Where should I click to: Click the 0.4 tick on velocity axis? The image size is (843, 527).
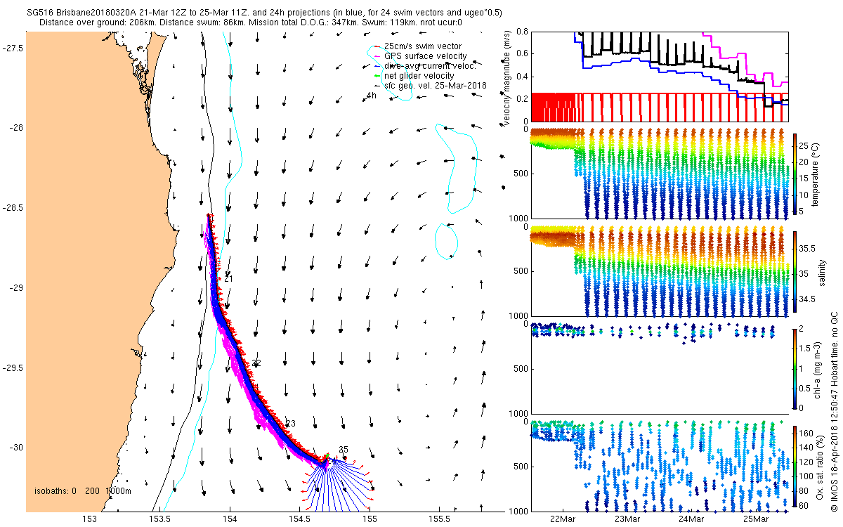522,77
